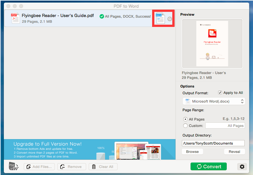Open the converted DOCX file icon
The width and height of the screenshot is (253, 175).
click(x=160, y=18)
